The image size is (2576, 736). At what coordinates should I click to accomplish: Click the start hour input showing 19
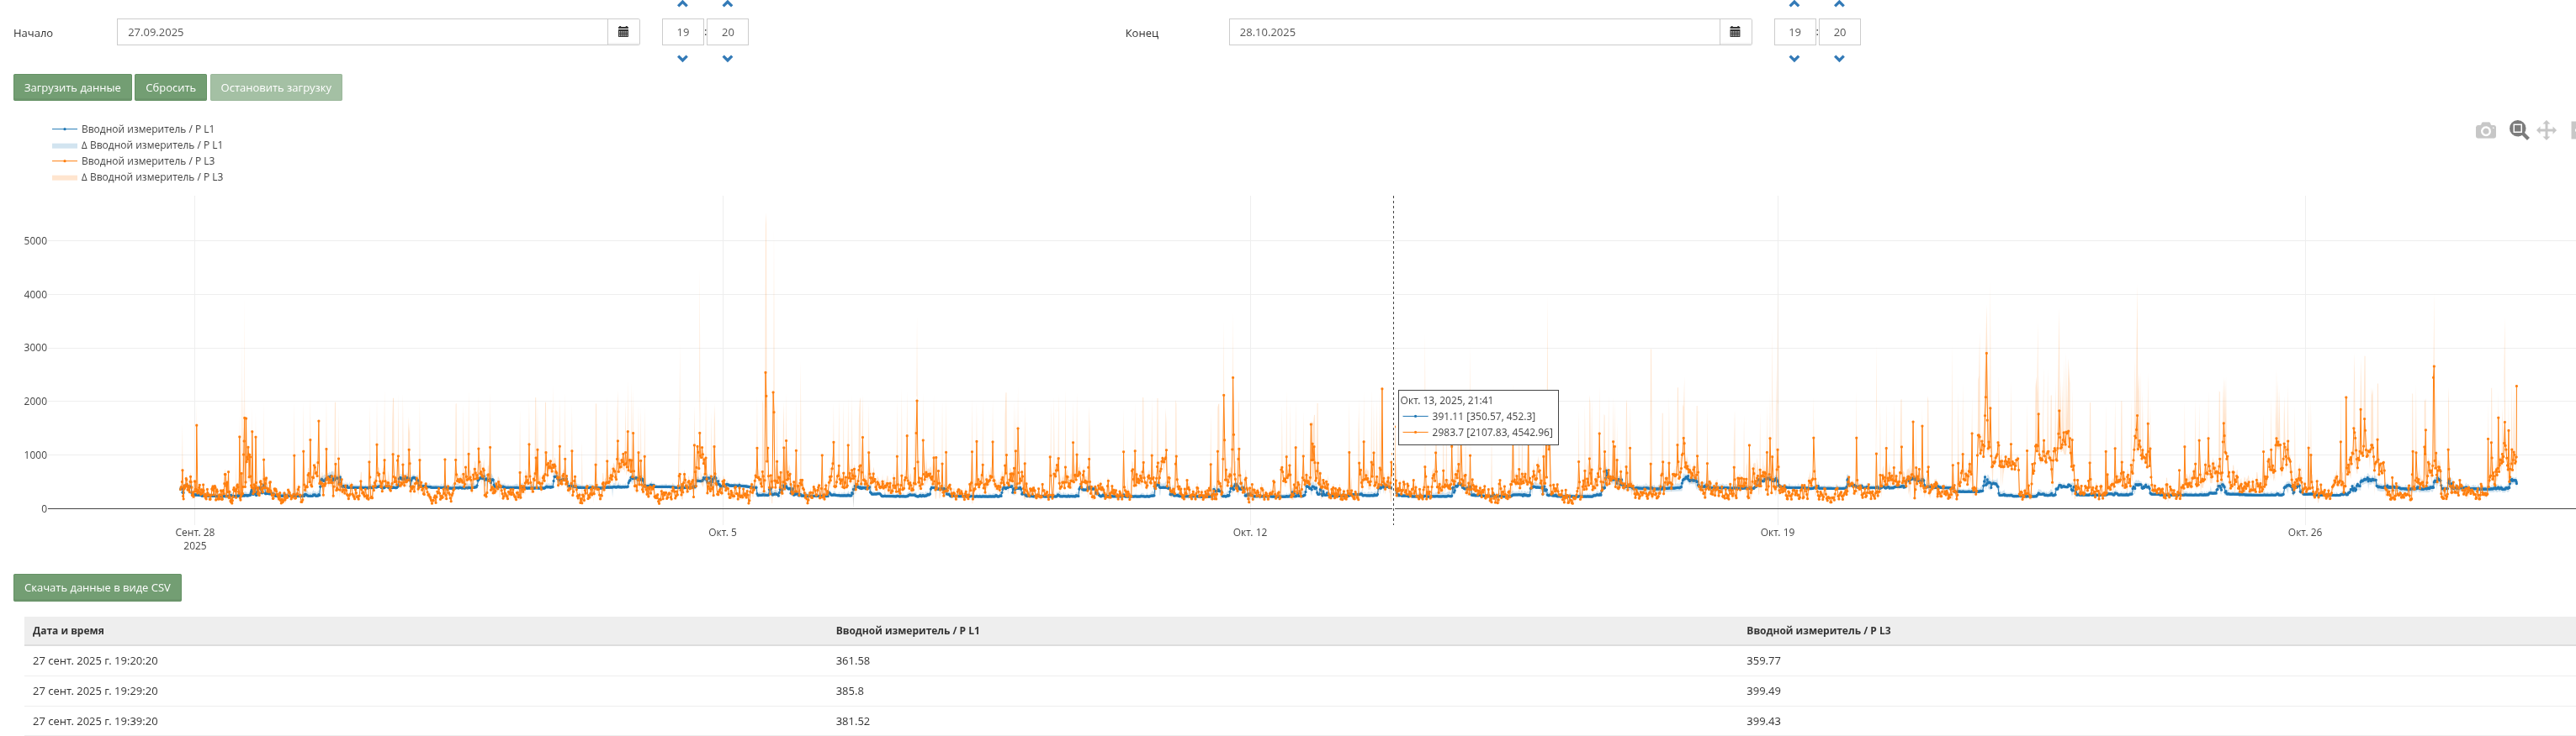pyautogui.click(x=683, y=32)
